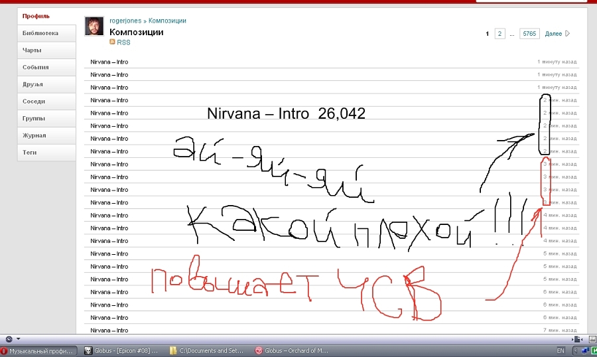Click the EN language indicator in tray

coord(561,351)
